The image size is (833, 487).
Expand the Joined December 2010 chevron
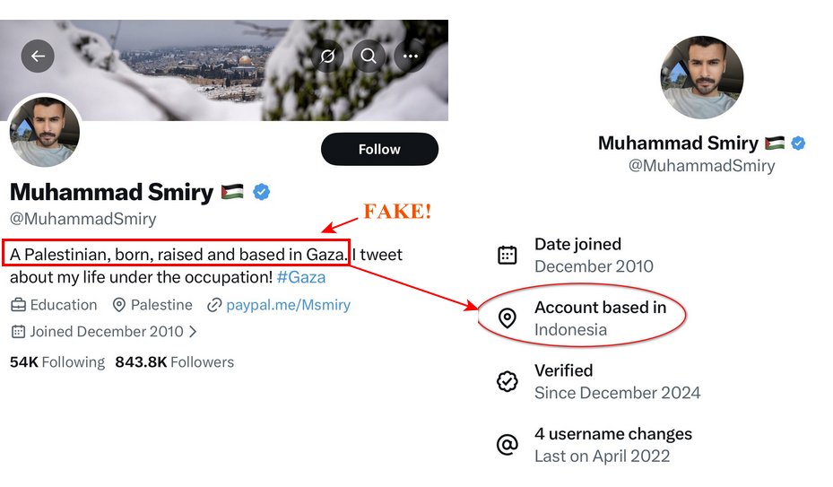click(193, 332)
